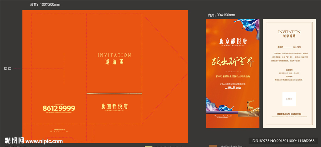Viewport: 321px width, 147px height.
Task: Select the '邀请函' title on the envelope
Action: click(114, 62)
